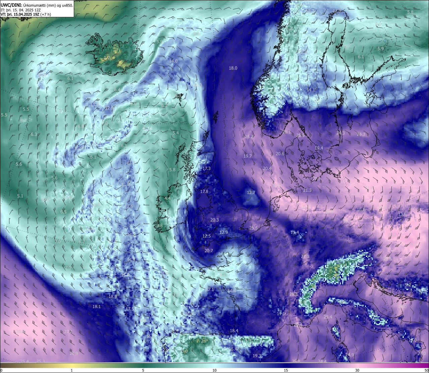Select the 11.4 value label
The width and height of the screenshot is (429, 373).
[295, 232]
